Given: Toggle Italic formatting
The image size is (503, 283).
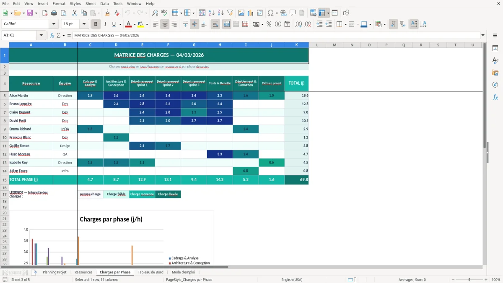Looking at the screenshot, I should pos(105,24).
